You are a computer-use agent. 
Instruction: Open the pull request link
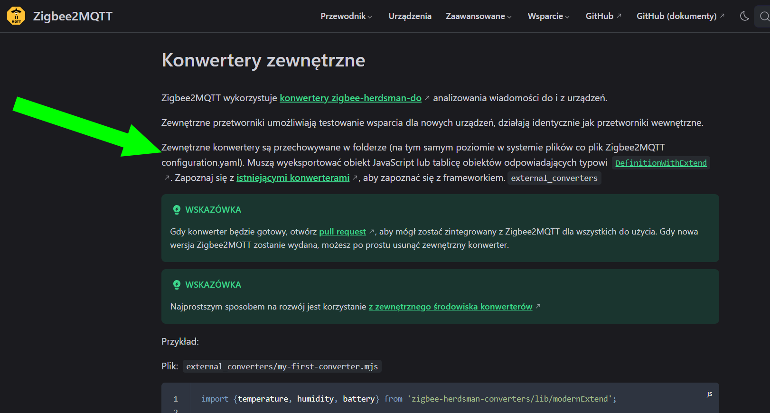(342, 232)
